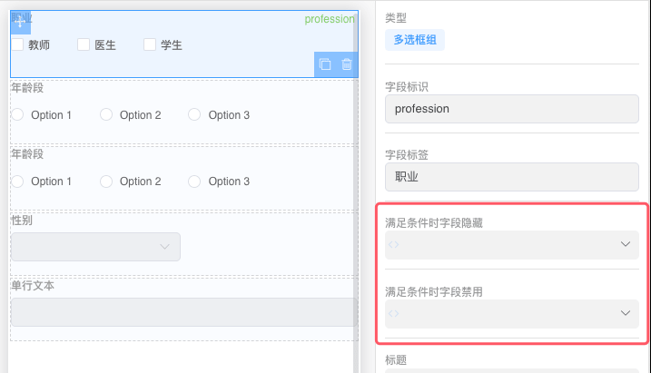Expand the 满足条件时字段隐藏 dropdown arrow
651x373 pixels.
tap(626, 244)
